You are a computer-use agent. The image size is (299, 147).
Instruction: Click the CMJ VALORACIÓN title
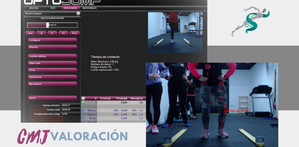[x=72, y=136]
